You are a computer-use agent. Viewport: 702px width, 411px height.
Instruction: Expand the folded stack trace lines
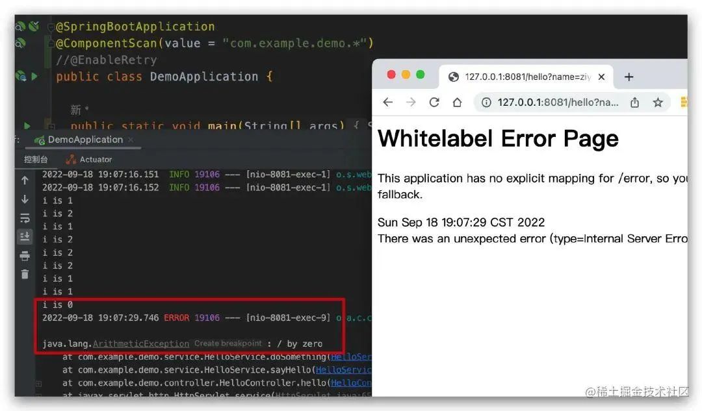coord(39,383)
